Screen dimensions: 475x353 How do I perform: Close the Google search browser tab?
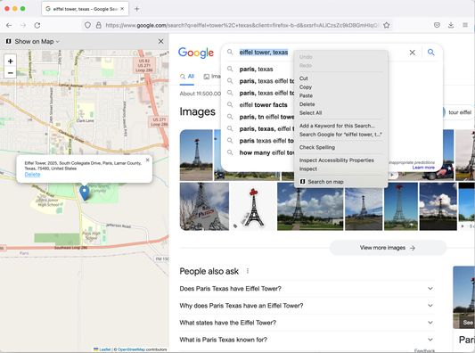[x=122, y=9]
